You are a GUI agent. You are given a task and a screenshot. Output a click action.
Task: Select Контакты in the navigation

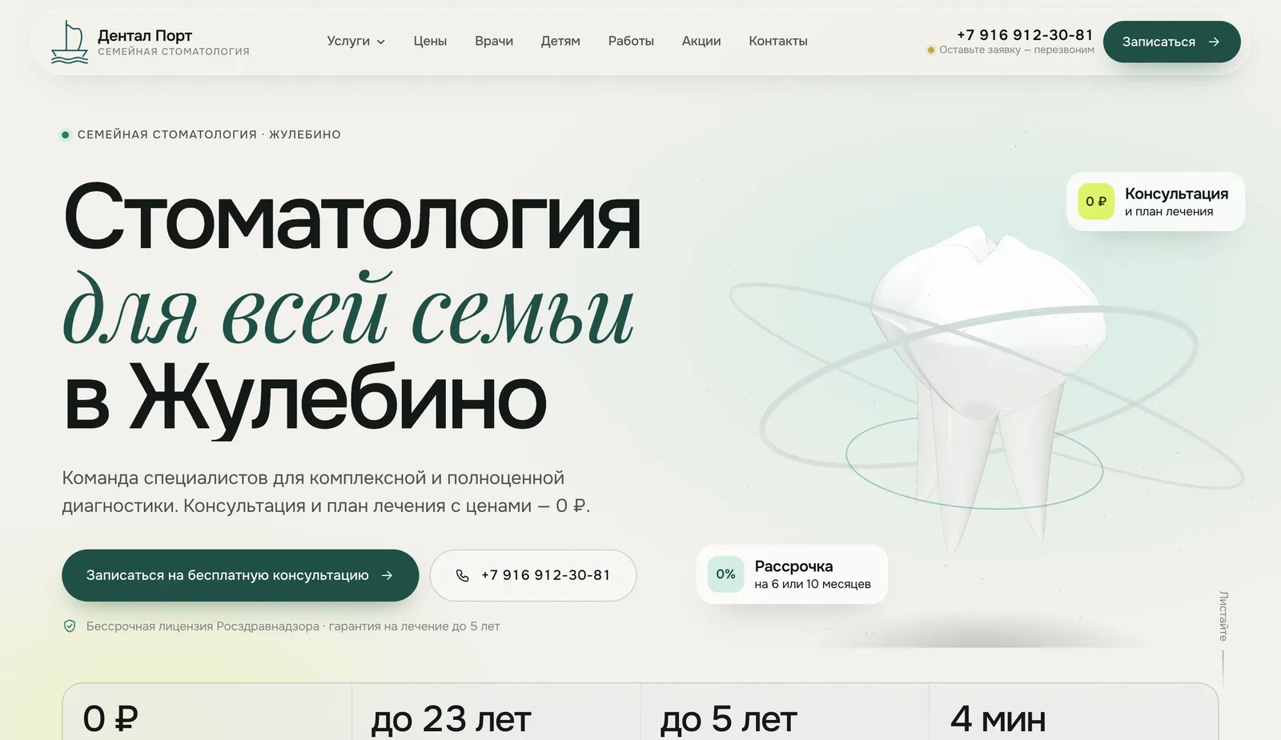(x=778, y=41)
